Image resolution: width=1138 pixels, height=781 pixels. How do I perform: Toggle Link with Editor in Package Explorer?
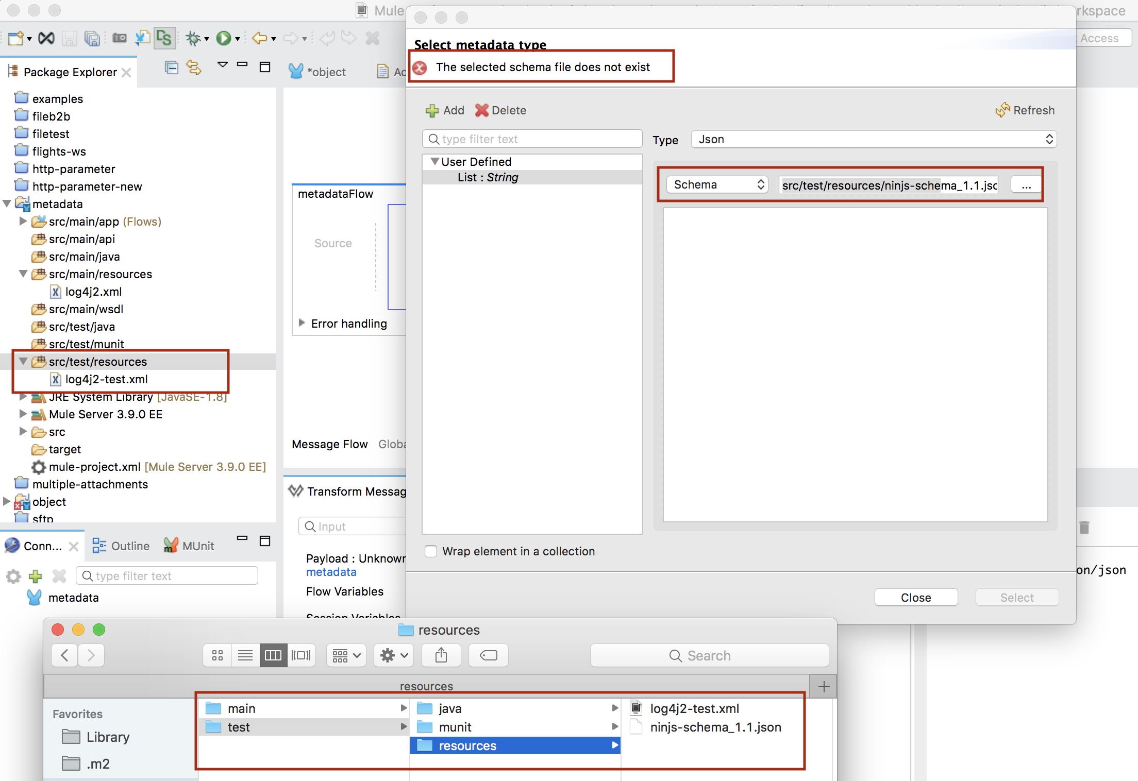[x=194, y=67]
